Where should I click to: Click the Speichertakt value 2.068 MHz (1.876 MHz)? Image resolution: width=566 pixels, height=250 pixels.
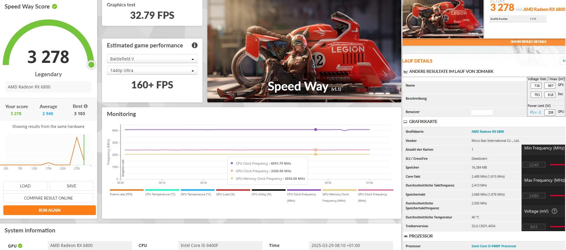(488, 194)
